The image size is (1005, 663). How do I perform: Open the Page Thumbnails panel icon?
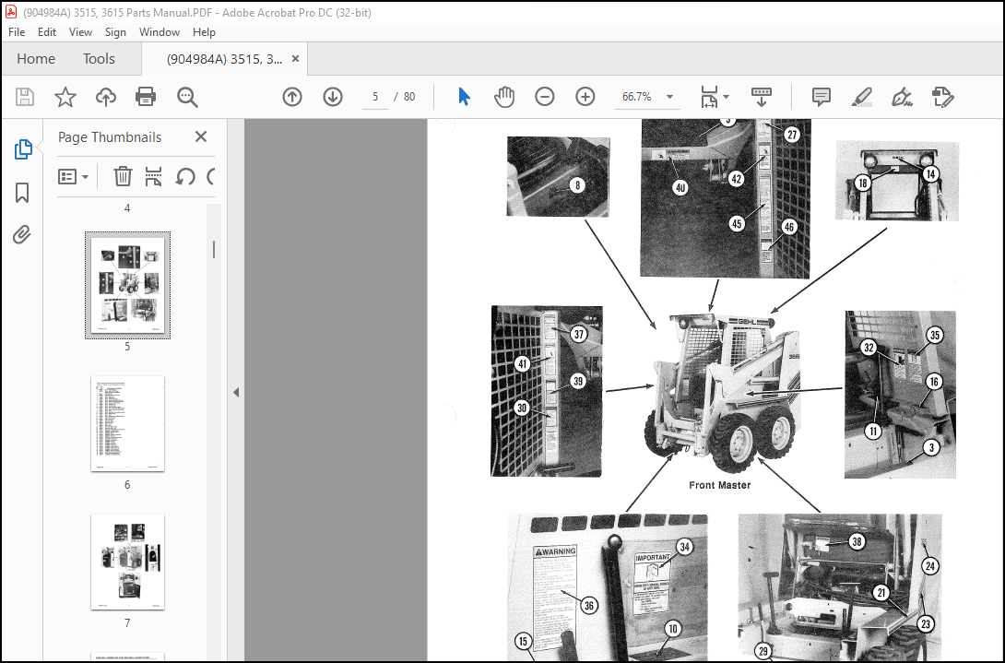(22, 148)
